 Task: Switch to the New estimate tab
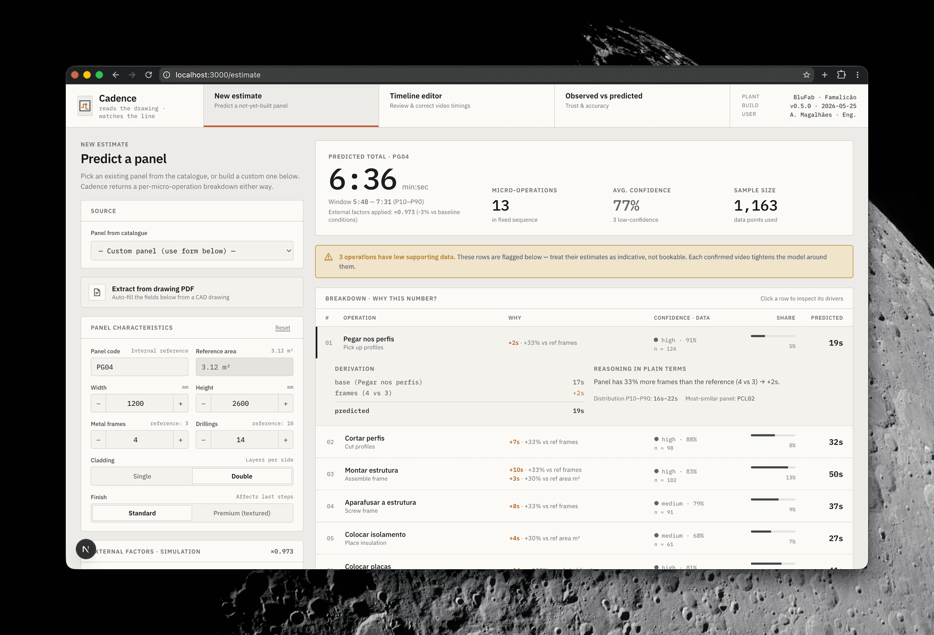tap(291, 106)
